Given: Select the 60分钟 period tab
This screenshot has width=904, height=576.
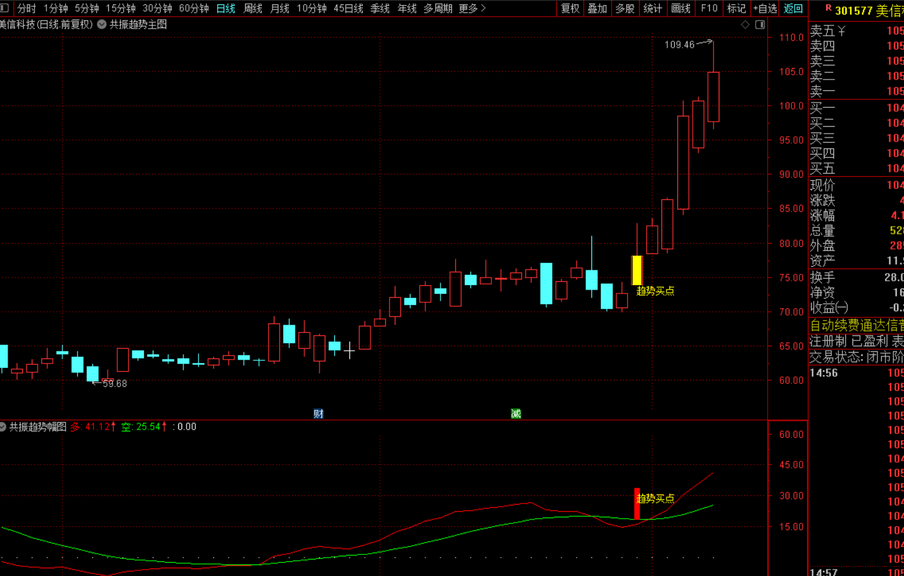Looking at the screenshot, I should [x=194, y=8].
